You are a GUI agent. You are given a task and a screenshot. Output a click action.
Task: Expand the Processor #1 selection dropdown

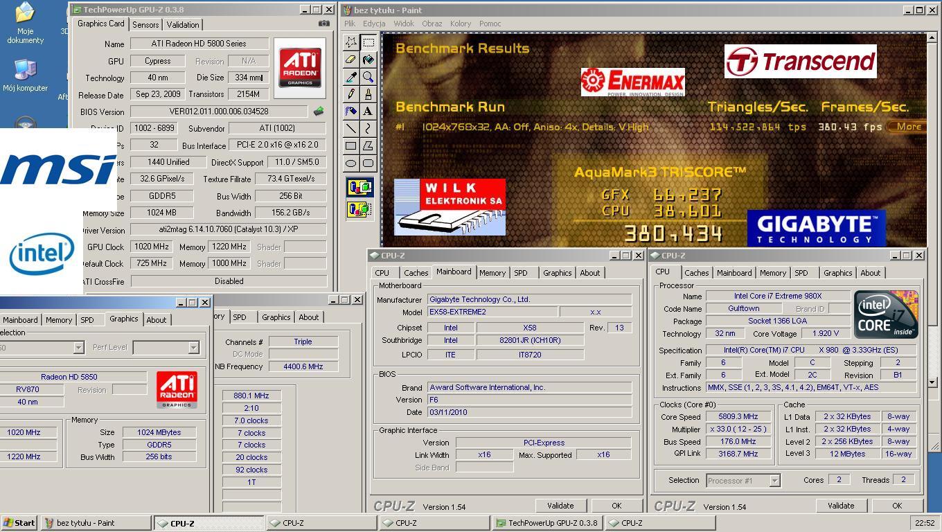[774, 481]
